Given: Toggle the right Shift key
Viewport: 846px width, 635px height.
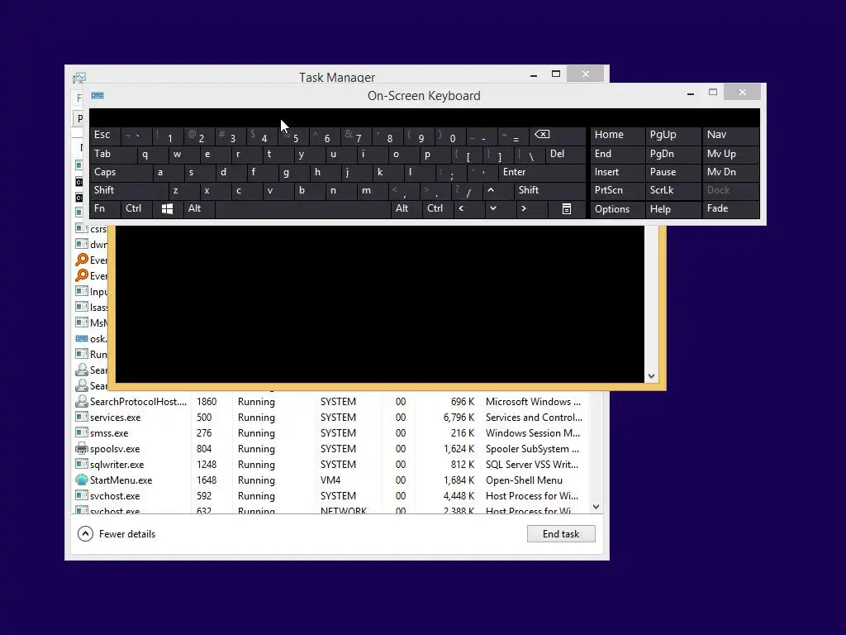Looking at the screenshot, I should coord(549,190).
